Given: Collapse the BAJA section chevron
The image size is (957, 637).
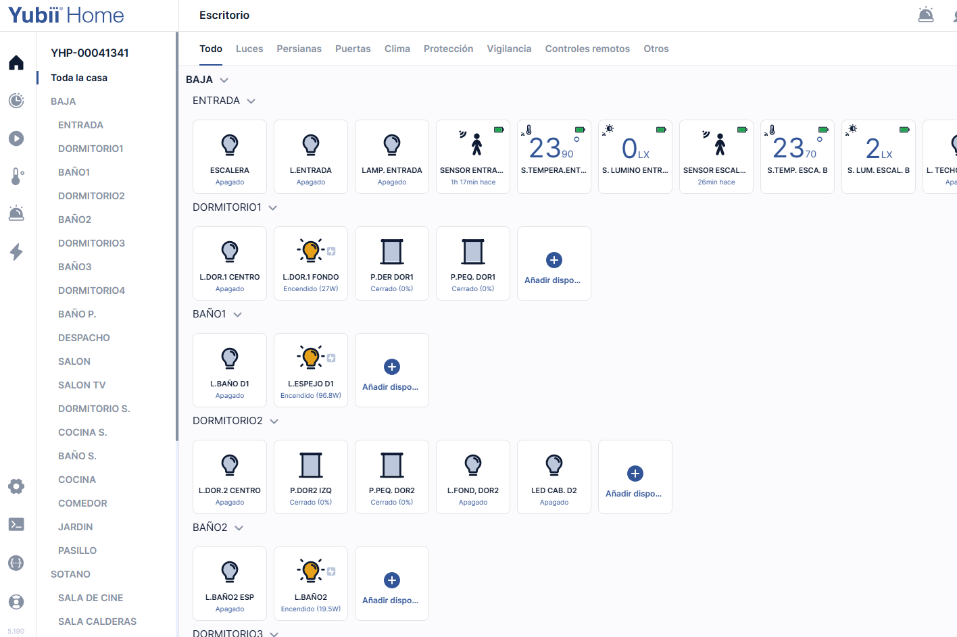Looking at the screenshot, I should pyautogui.click(x=224, y=80).
